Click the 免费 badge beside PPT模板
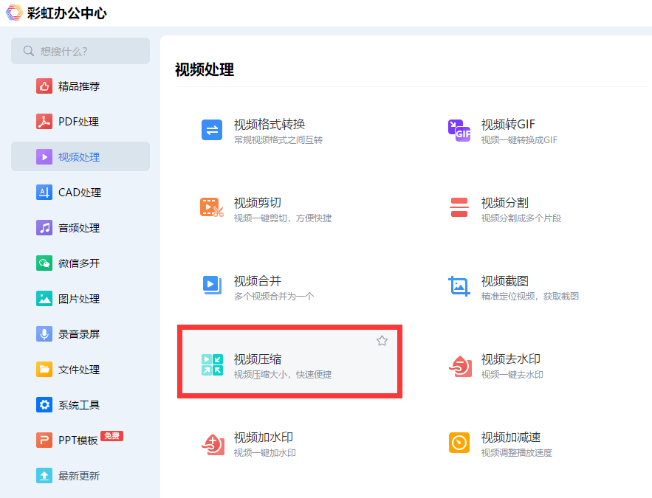Viewport: 652px width, 498px height. coord(111,436)
